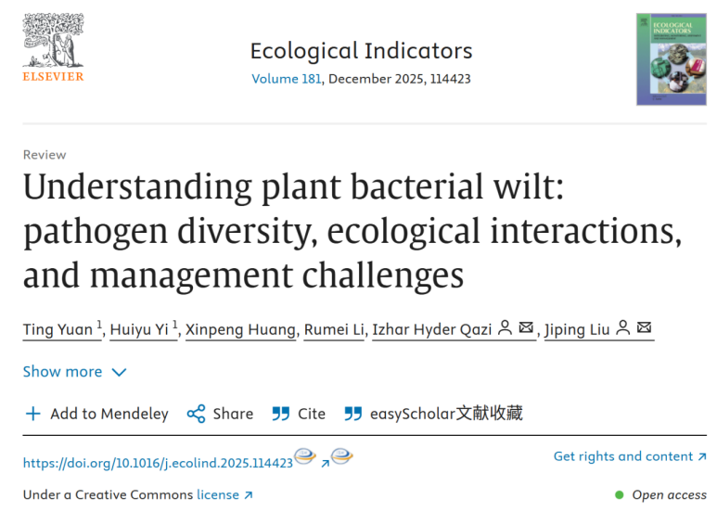
Task: Open the Volume 181 link
Action: point(287,79)
